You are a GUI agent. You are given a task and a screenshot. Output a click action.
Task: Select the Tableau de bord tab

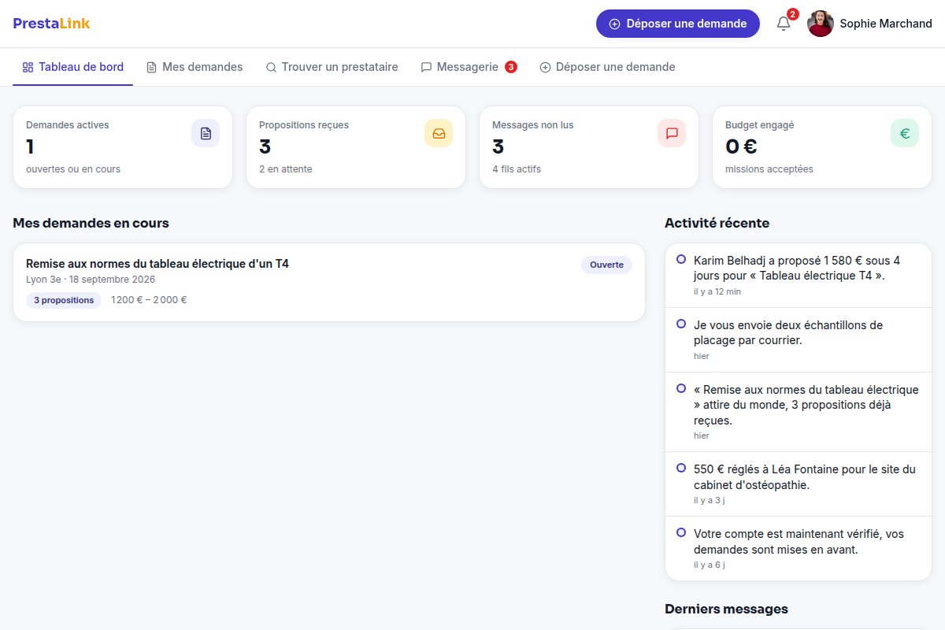(x=72, y=67)
